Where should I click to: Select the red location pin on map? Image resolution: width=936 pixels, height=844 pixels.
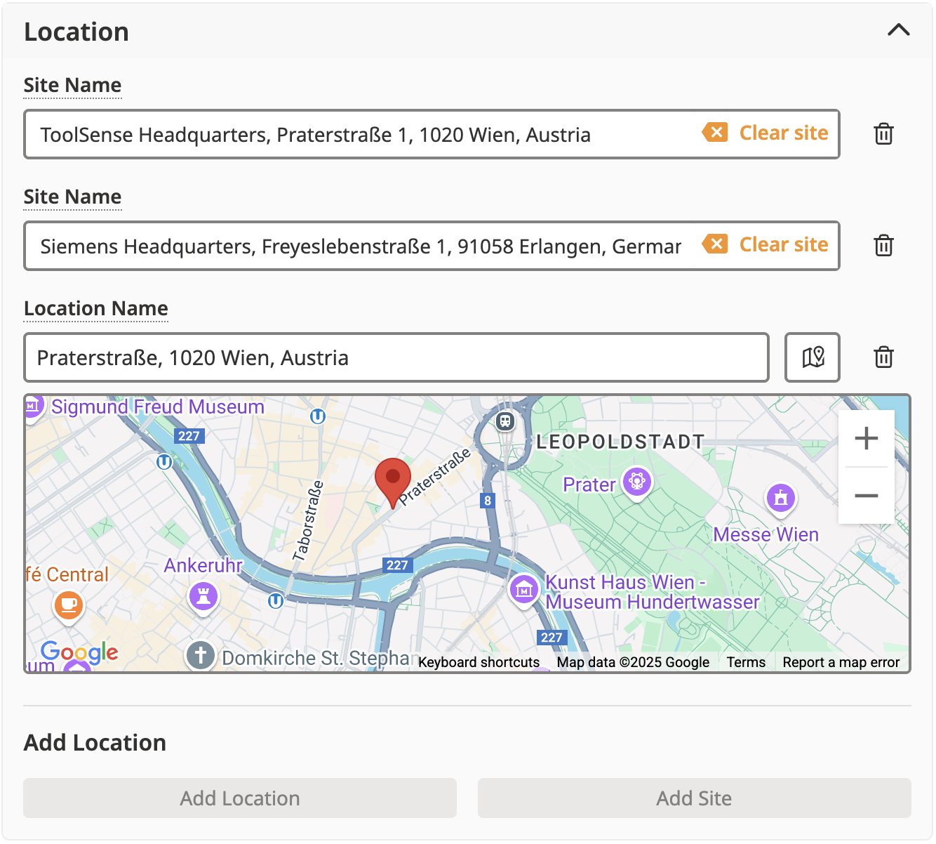tap(393, 482)
